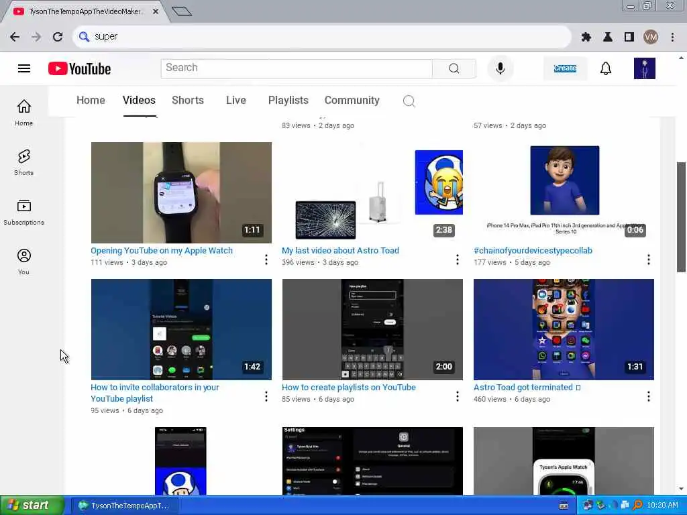Open How to invite collaborators in your YouTube playlist
687x515 pixels.
(155, 393)
